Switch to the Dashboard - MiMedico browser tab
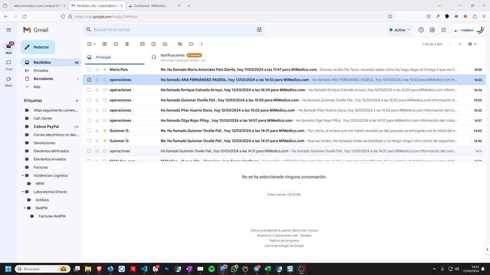This screenshot has width=490, height=275. [154, 6]
